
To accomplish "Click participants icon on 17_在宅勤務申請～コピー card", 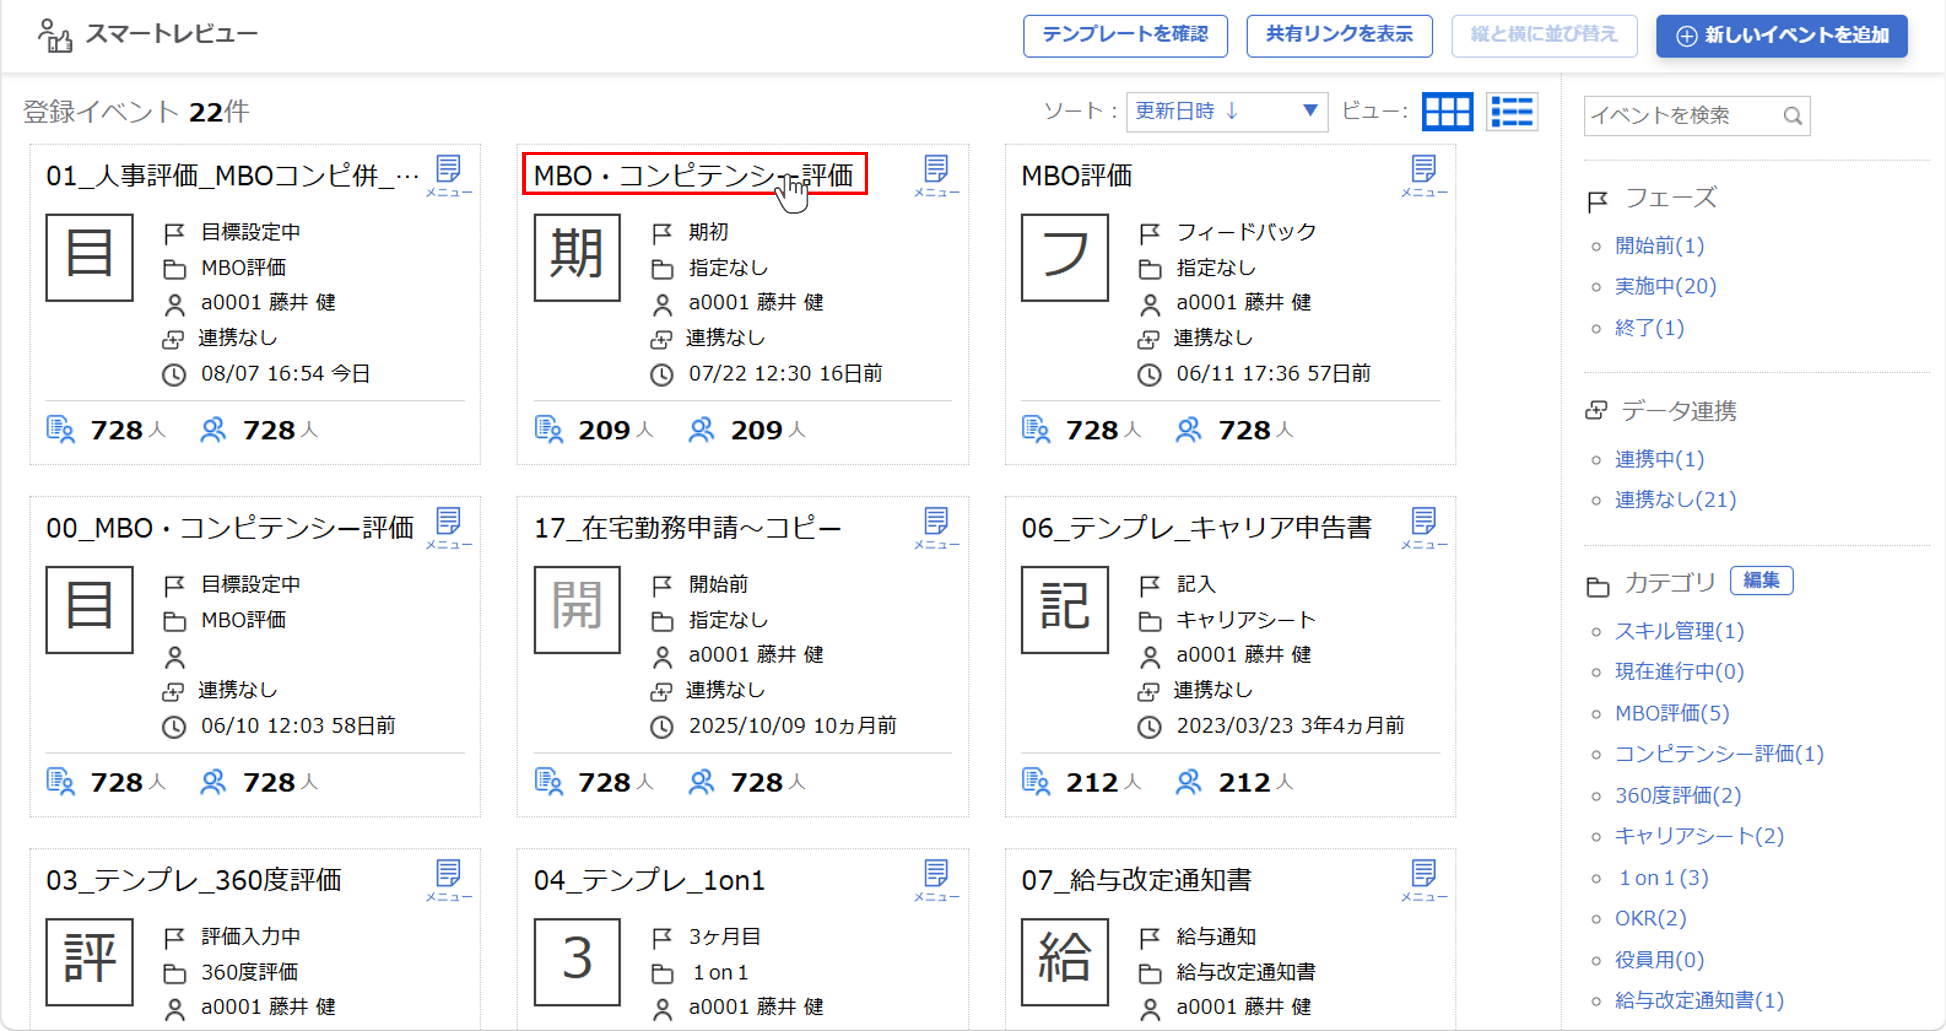I will point(701,781).
